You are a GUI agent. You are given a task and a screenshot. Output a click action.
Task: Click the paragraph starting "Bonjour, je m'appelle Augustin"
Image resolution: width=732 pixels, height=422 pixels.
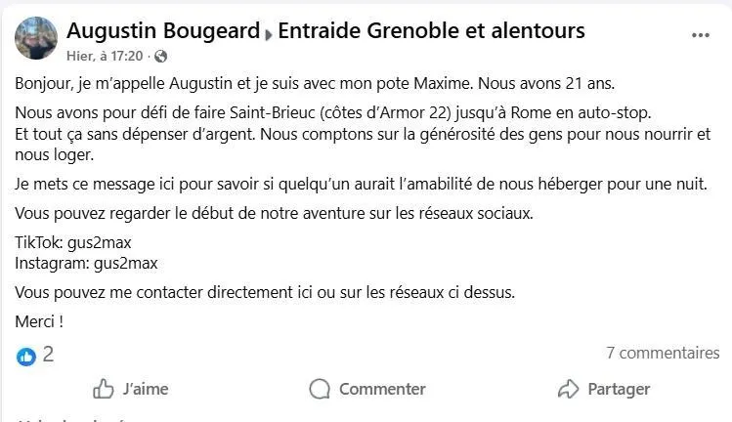[310, 84]
